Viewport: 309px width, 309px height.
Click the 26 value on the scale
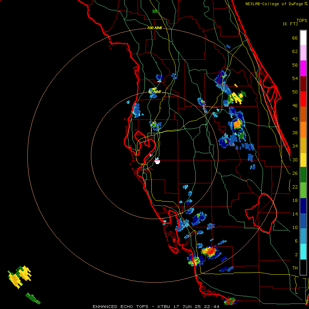295,173
